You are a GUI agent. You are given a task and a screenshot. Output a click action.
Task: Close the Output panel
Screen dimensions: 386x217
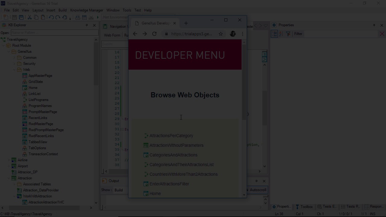coord(264,181)
